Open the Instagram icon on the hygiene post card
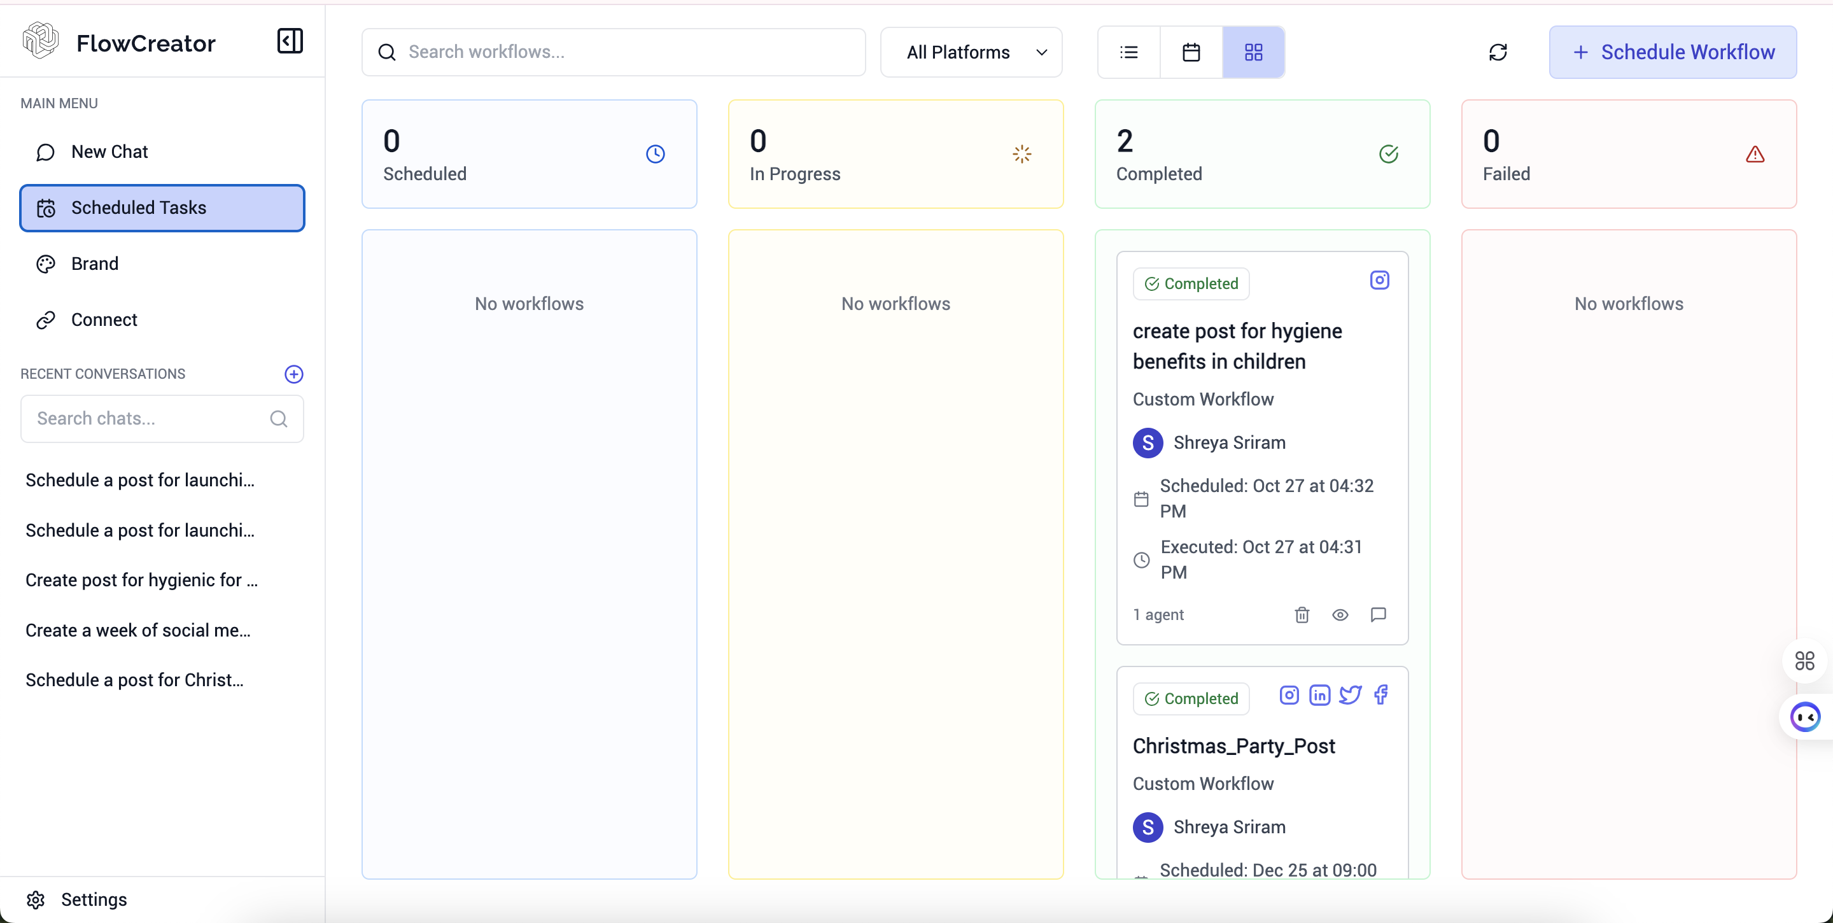1833x923 pixels. tap(1379, 280)
